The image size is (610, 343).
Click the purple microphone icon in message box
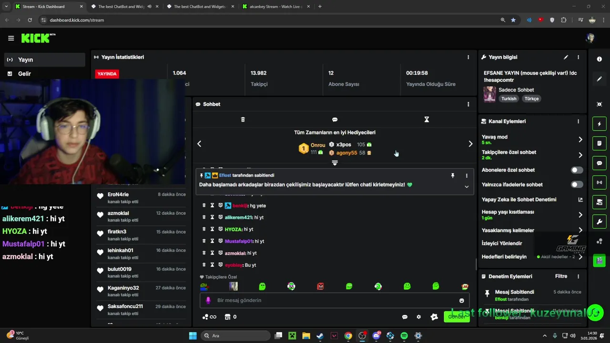click(208, 300)
